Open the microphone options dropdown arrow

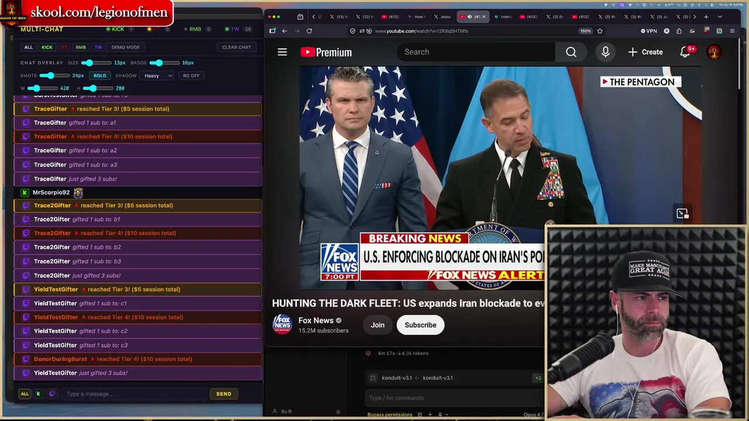pos(447,415)
